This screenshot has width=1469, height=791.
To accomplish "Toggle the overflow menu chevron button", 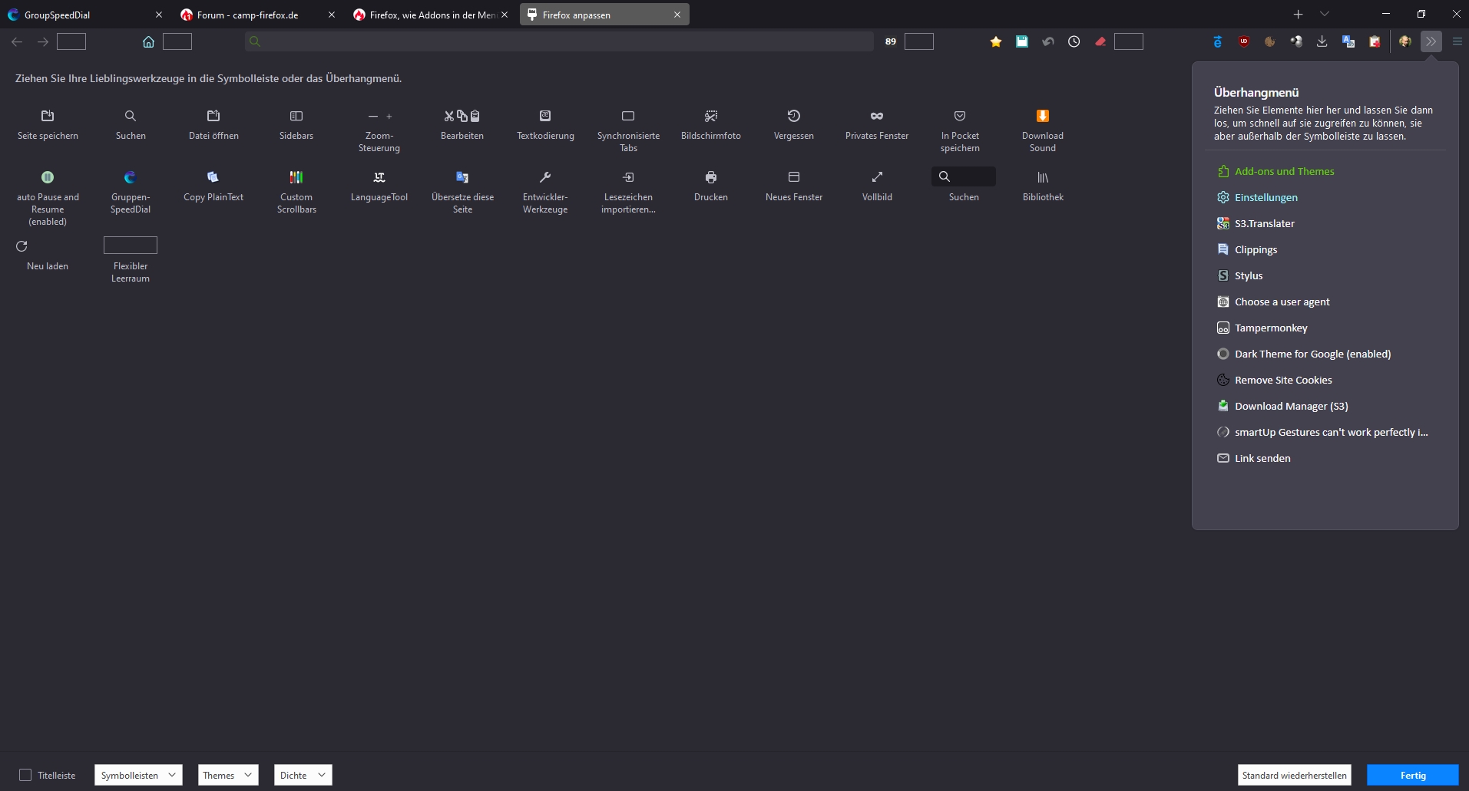I will (x=1431, y=41).
